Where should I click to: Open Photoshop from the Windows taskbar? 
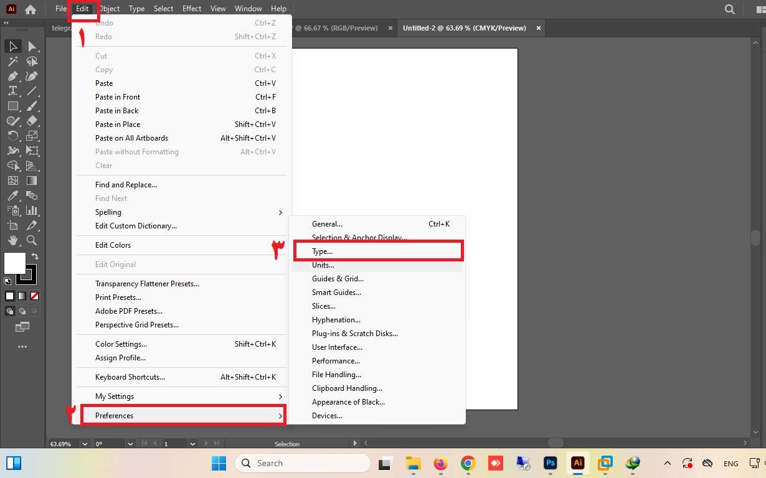[550, 463]
